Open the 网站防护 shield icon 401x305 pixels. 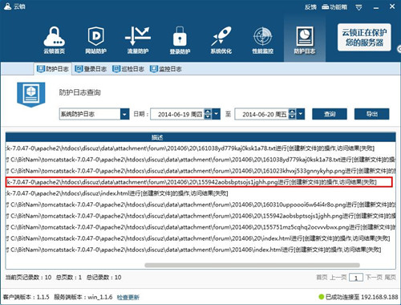95,40
